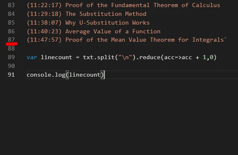Screen dimensions: 238x155
Task: Click line number 90 in the gutter
Action: 11,66
